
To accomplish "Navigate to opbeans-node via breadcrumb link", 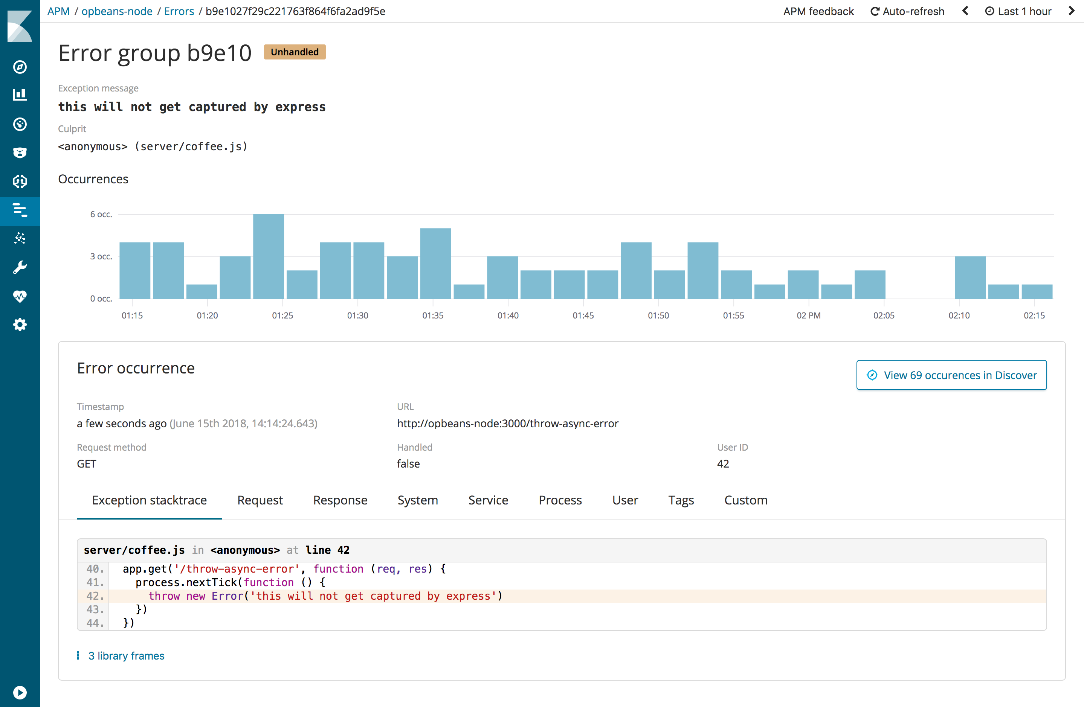I will (117, 11).
